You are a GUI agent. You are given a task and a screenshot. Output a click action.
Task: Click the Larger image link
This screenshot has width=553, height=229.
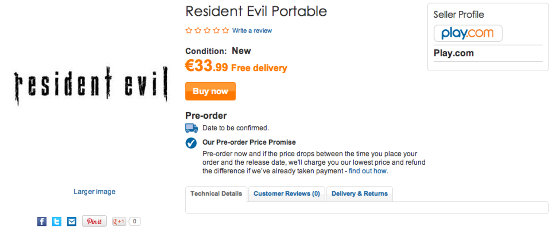(94, 191)
